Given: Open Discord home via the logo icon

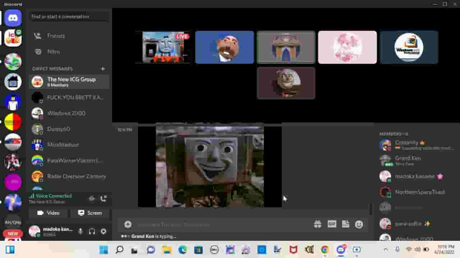Looking at the screenshot, I should click(x=13, y=18).
